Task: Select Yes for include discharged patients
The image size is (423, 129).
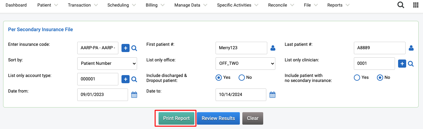Action: coord(219,78)
